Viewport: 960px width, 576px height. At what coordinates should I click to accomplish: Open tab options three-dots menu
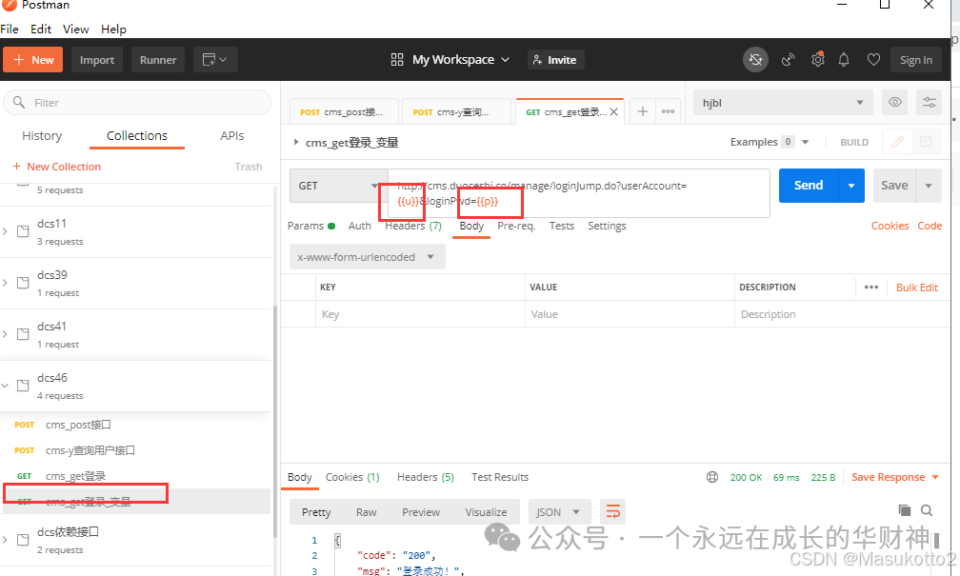pos(668,111)
